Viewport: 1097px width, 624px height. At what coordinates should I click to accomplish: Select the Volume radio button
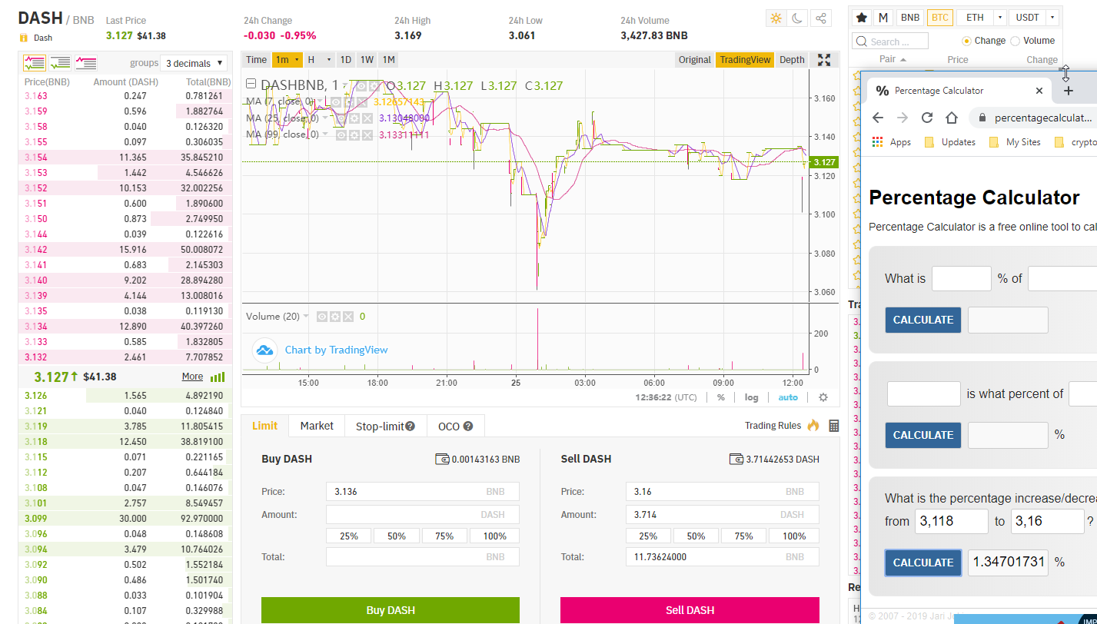click(x=1015, y=41)
